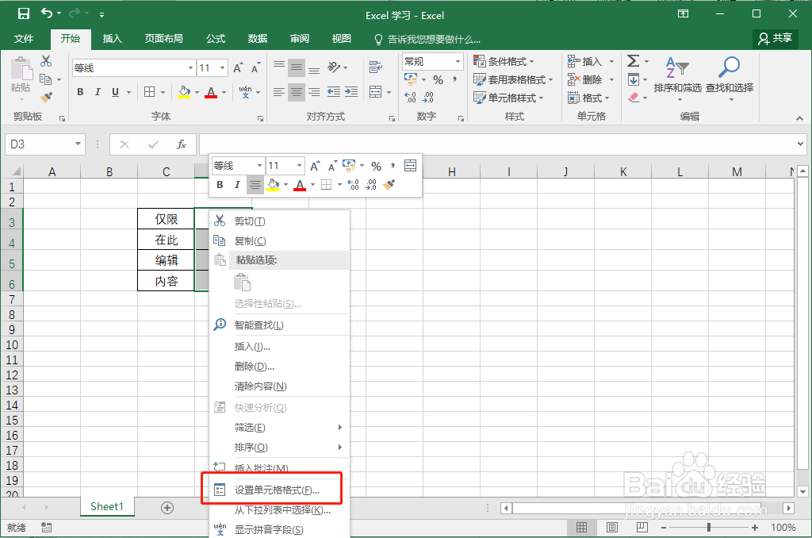Screen dimensions: 812x538
Task: Click ribbon font color red A
Action: 211,92
